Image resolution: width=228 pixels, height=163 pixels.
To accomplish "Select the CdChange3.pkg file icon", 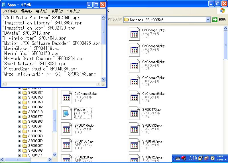I will click(134, 50).
